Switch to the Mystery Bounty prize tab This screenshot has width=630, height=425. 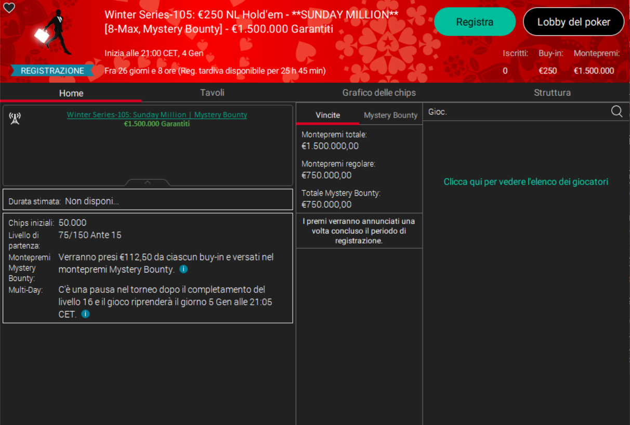(x=390, y=115)
